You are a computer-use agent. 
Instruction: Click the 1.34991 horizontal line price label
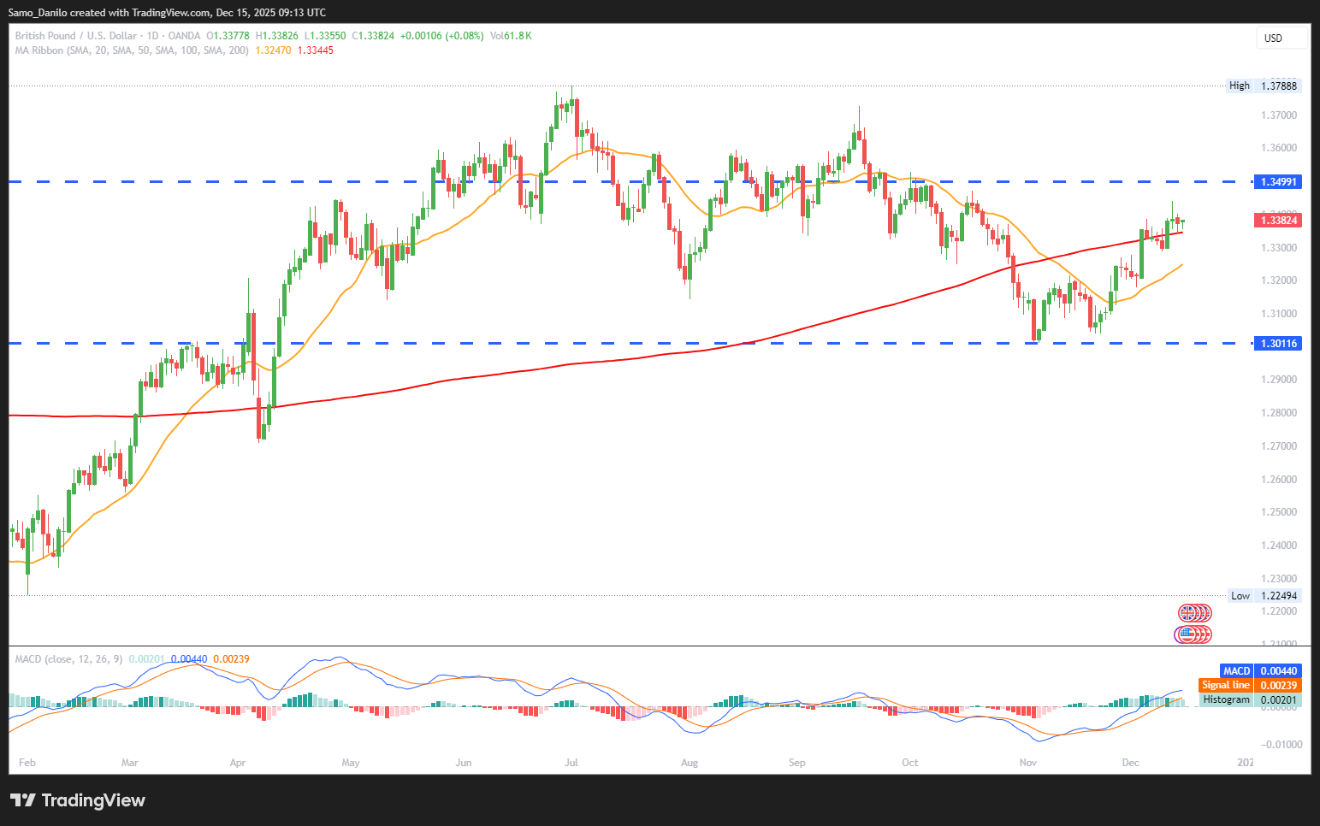(1278, 182)
